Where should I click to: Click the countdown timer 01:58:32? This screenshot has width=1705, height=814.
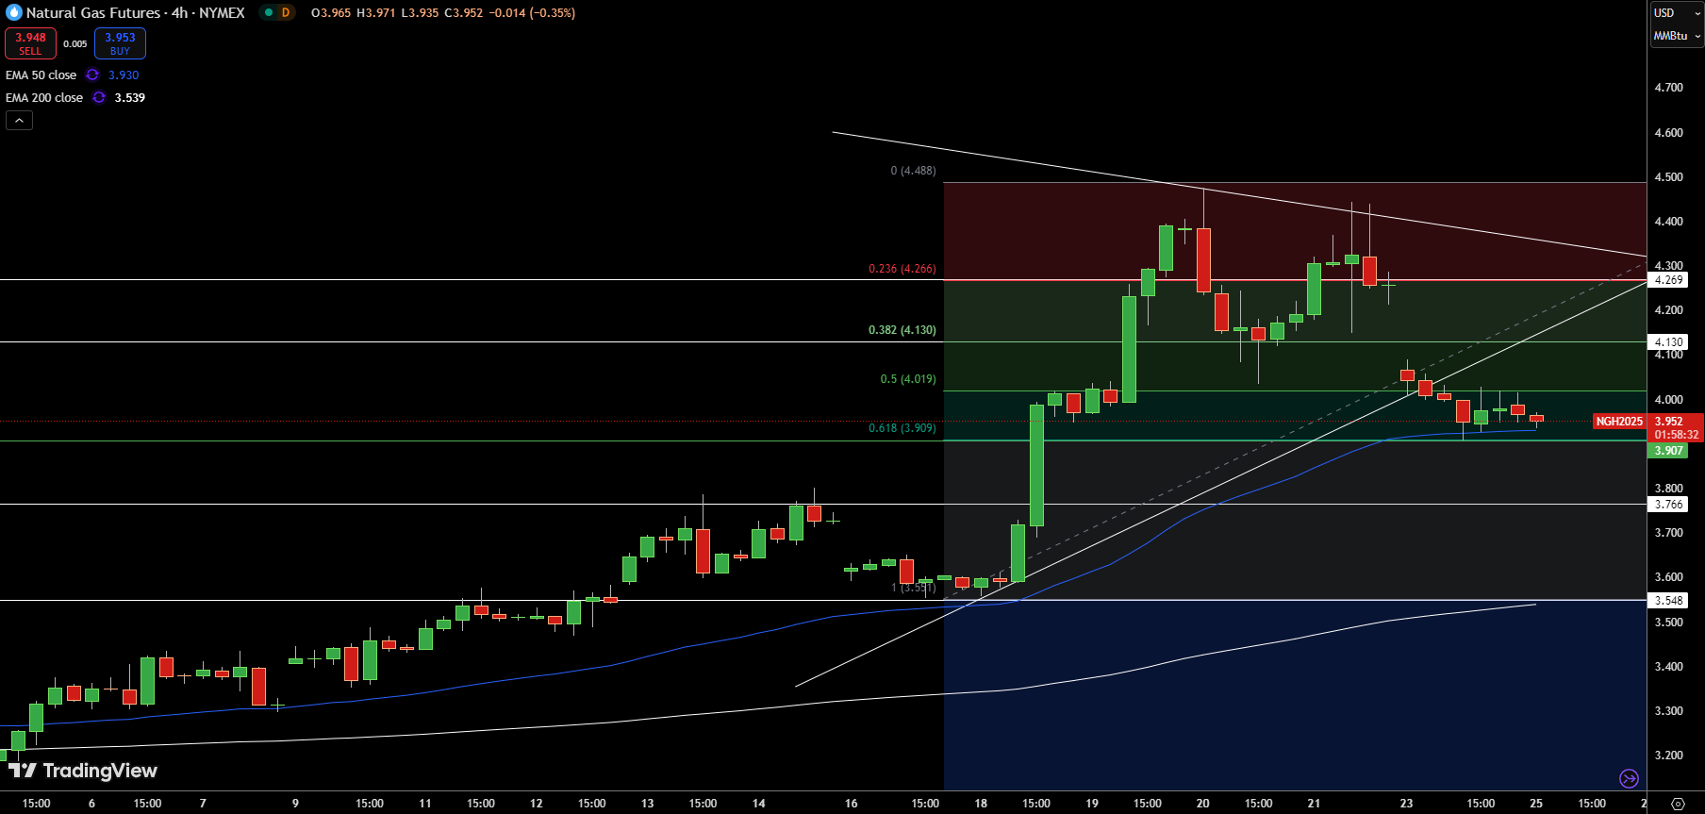tap(1677, 435)
